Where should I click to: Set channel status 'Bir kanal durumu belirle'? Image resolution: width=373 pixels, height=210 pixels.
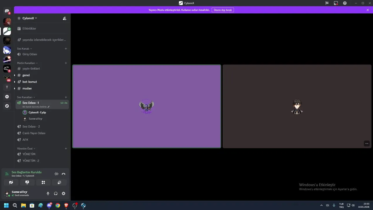point(36,107)
